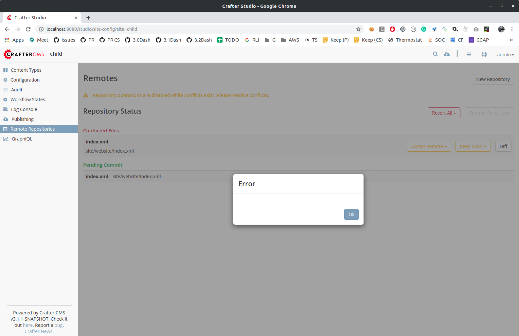The height and width of the screenshot is (336, 519).
Task: Open the hamburger menu in the Studio header
Action: tap(469, 54)
